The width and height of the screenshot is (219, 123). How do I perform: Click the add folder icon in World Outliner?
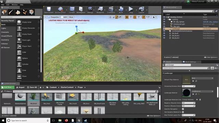[216, 11]
